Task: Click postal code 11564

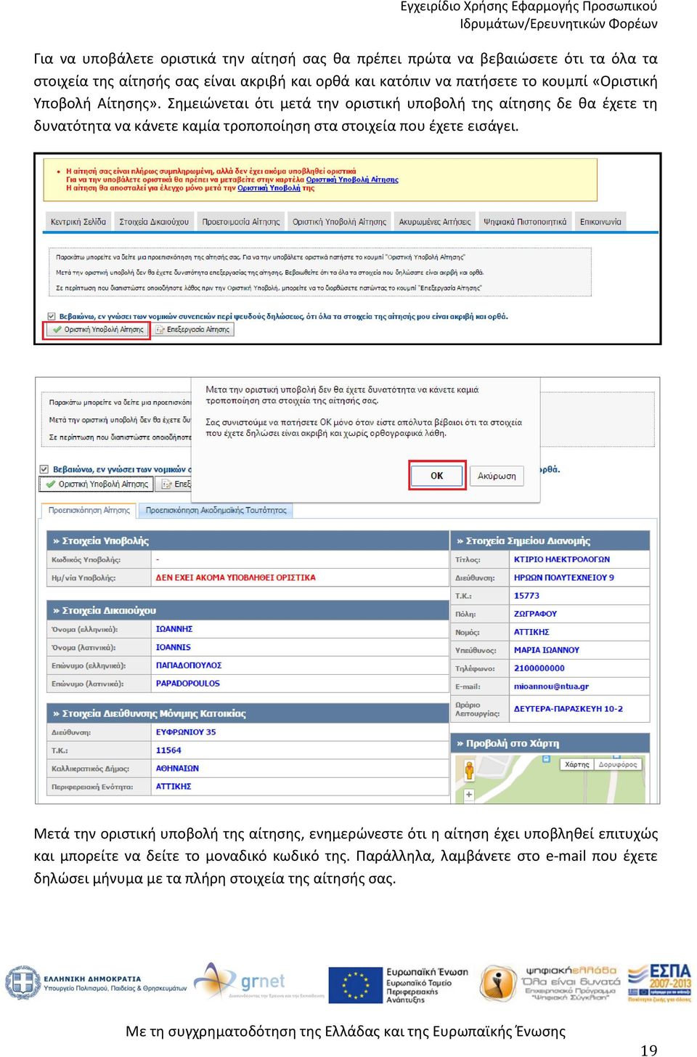Action: (x=168, y=750)
